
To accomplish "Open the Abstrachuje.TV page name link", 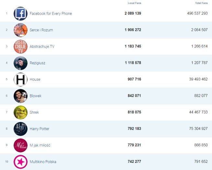I will click(42, 46).
